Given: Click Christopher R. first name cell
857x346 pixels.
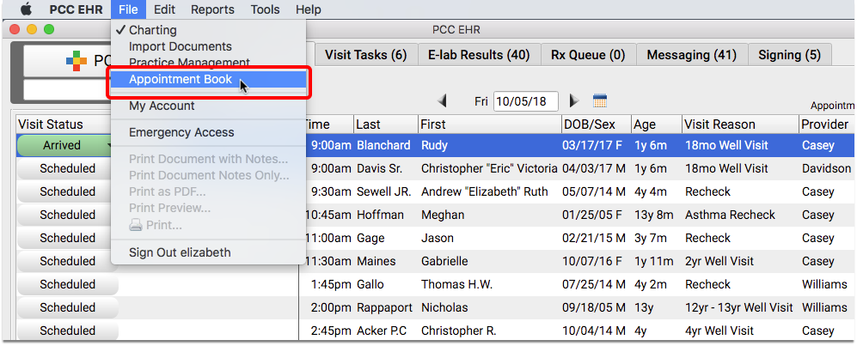Looking at the screenshot, I should [x=458, y=331].
